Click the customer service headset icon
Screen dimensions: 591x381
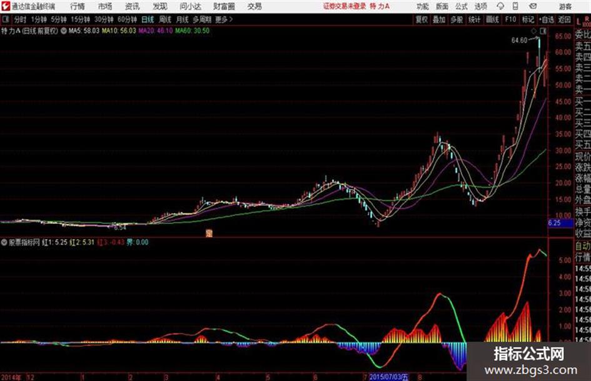pos(500,6)
